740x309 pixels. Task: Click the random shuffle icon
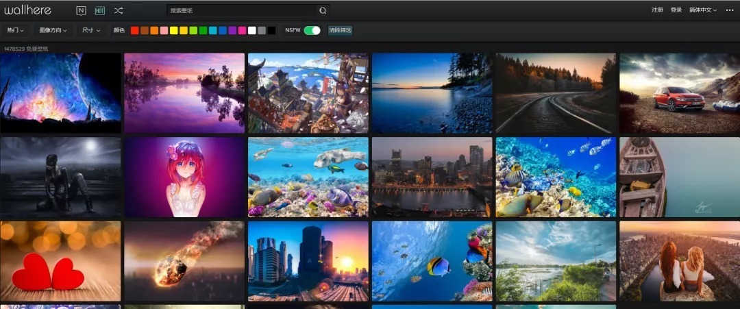click(x=119, y=10)
